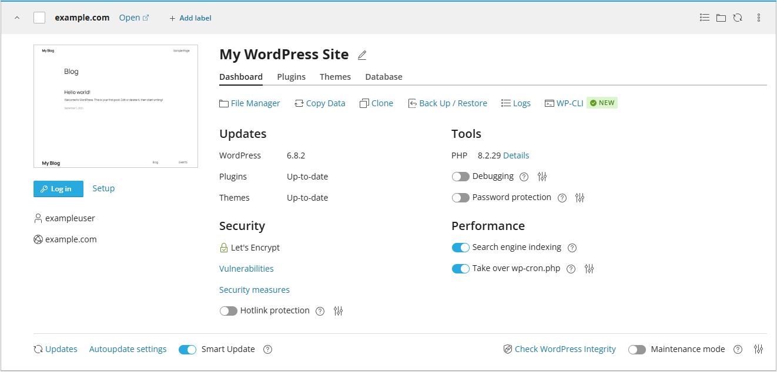This screenshot has width=777, height=372.
Task: Refresh the site using header refresh icon
Action: pyautogui.click(x=738, y=18)
